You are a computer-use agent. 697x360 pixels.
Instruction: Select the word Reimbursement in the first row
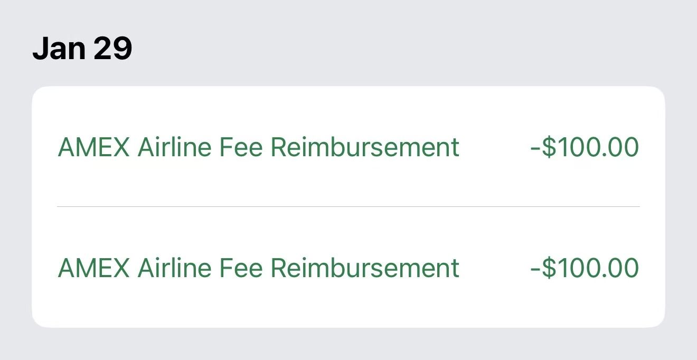[x=365, y=147]
